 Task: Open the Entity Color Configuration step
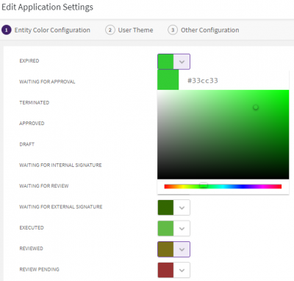tap(52, 30)
